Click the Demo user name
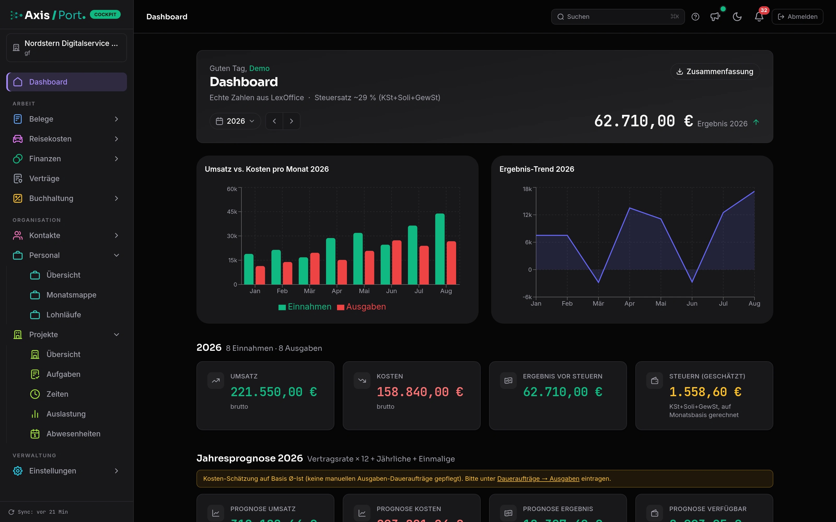 (x=259, y=68)
